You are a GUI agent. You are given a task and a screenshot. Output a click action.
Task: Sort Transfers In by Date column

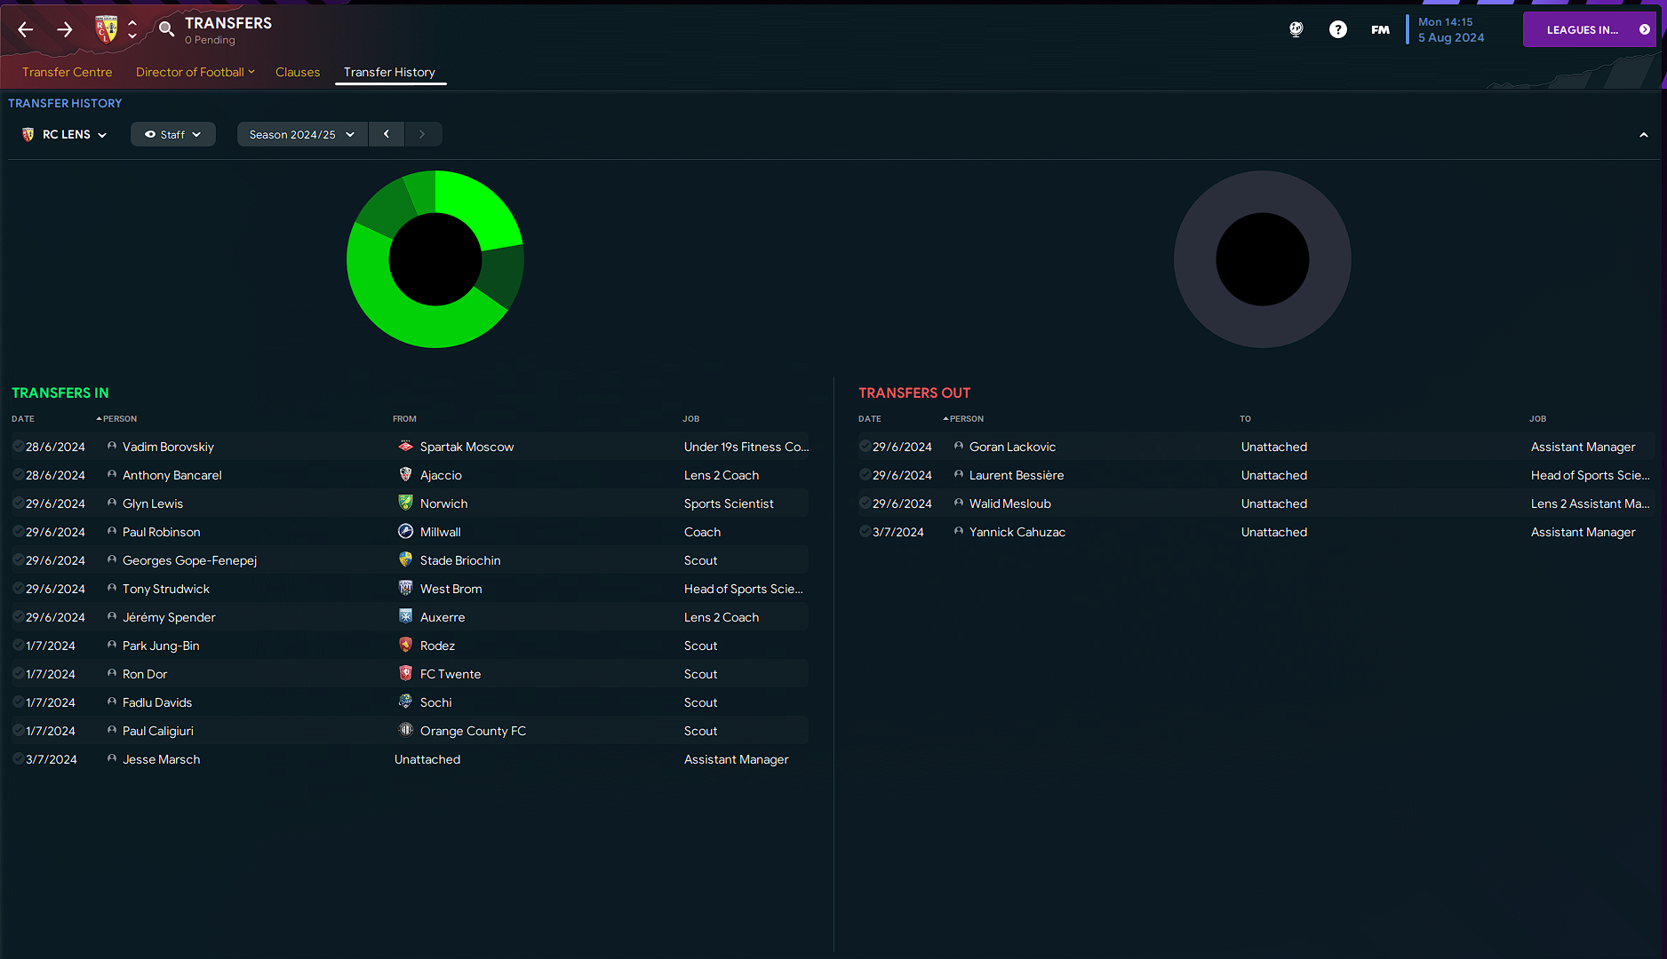[23, 418]
